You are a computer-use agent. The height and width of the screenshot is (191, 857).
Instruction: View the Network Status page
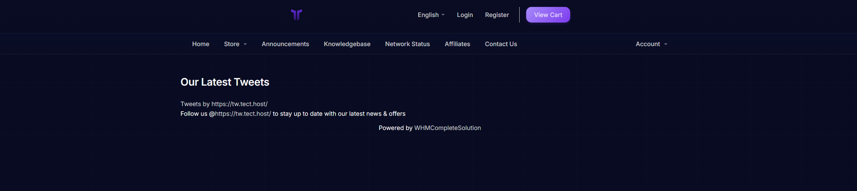pos(407,44)
